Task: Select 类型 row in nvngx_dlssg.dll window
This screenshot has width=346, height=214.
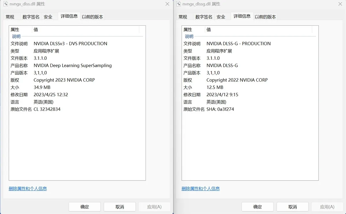Action: coord(250,51)
